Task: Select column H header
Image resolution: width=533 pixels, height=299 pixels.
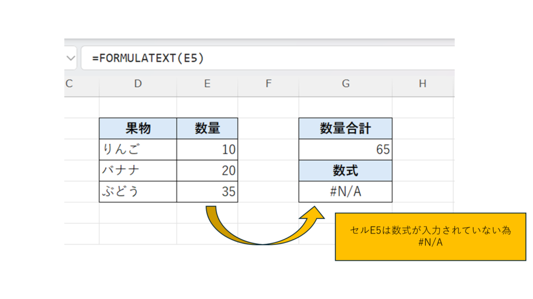Action: click(x=422, y=84)
